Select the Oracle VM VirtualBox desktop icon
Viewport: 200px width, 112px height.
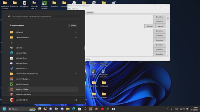[x=104, y=73]
